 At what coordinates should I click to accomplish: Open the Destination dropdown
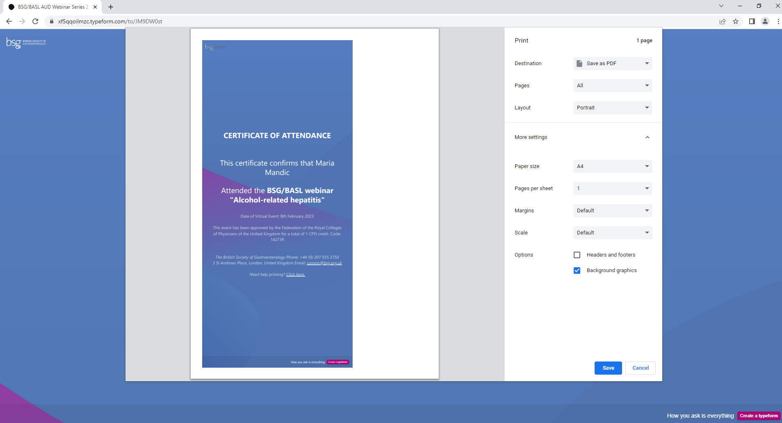(x=613, y=64)
